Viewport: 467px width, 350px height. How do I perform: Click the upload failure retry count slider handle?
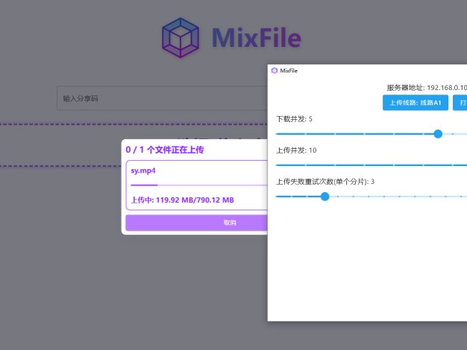[x=325, y=197]
